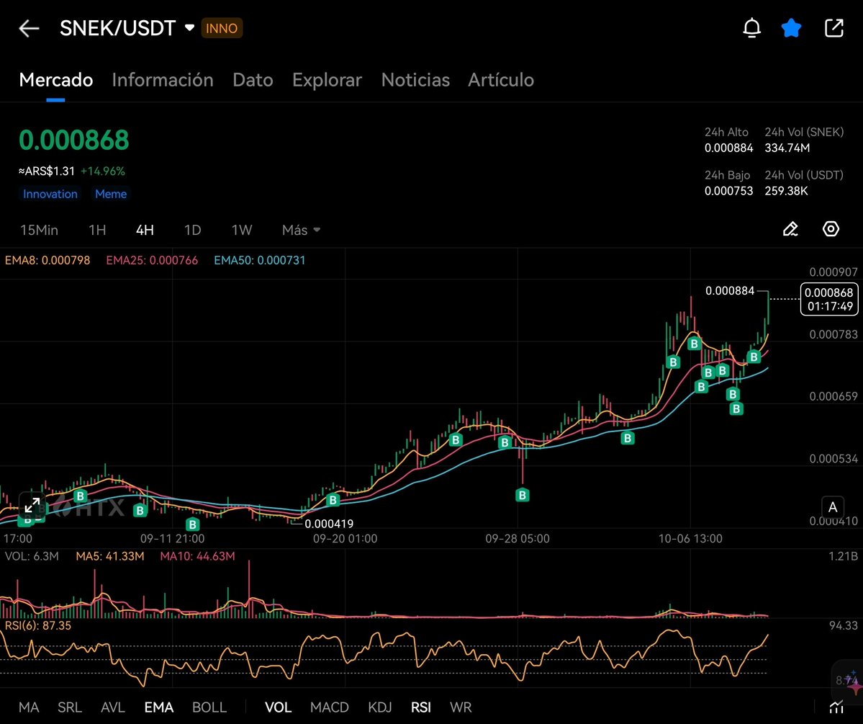Open the Meme tag
The image size is (863, 724).
[x=111, y=194]
